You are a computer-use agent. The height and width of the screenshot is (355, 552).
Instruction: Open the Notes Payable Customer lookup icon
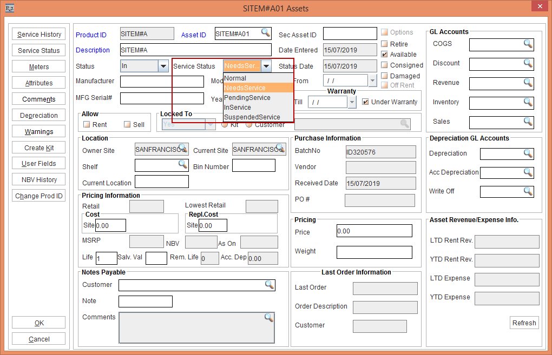(269, 284)
